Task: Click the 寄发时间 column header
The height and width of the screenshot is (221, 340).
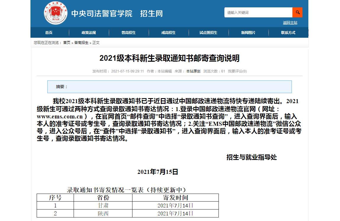Action: 175,198
